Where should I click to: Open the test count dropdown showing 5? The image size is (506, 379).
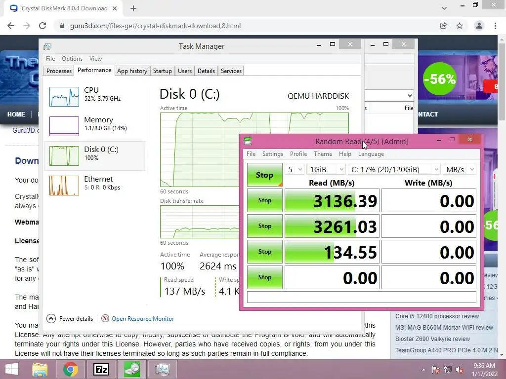[x=295, y=169]
